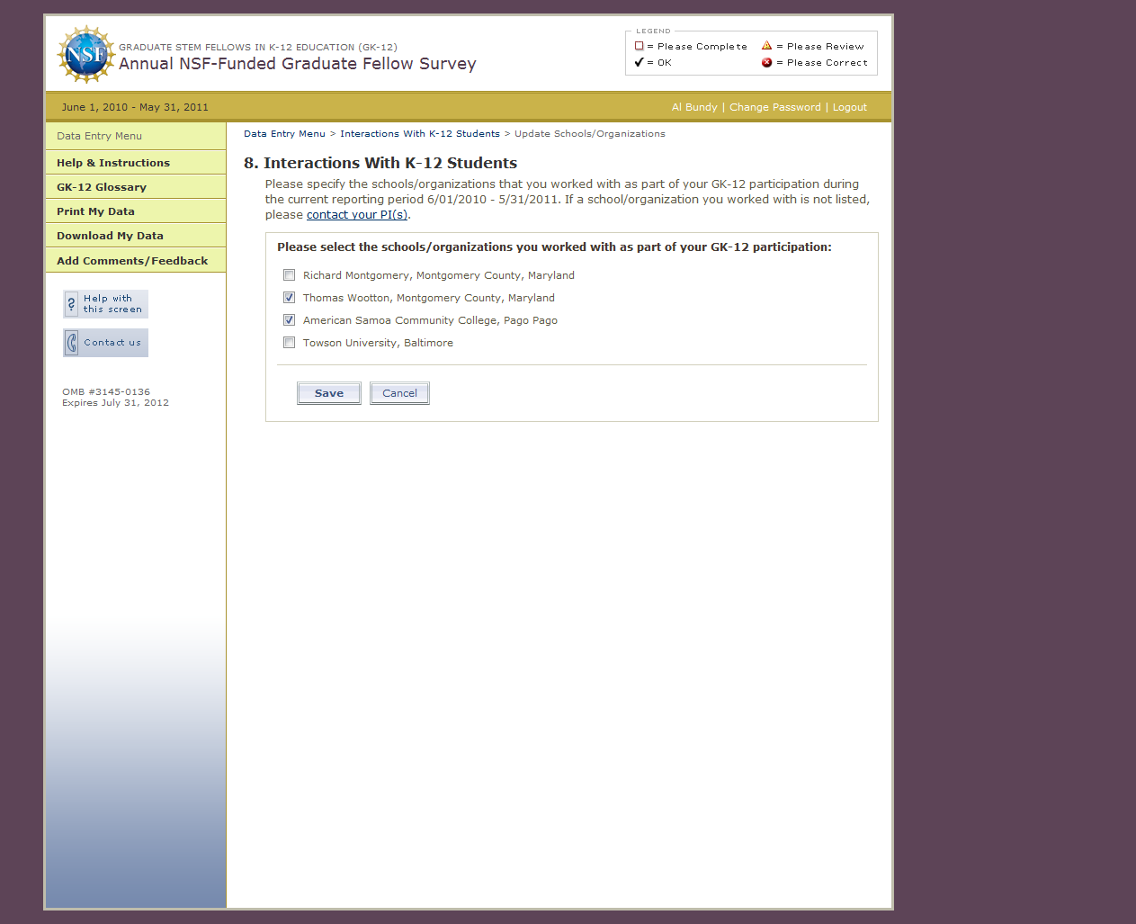Select Print My Data in sidebar

coord(95,211)
